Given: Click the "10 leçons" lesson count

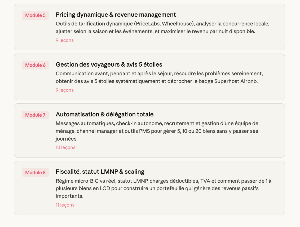Looking at the screenshot, I should click(x=65, y=147).
